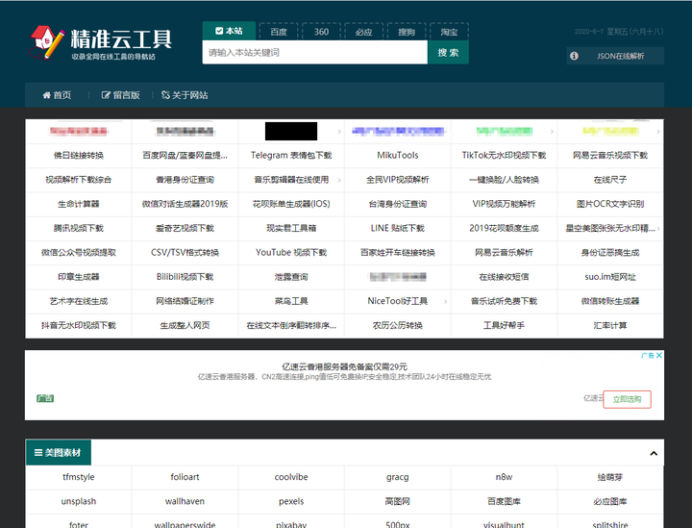
Task: Open 在线尺子 tool link
Action: tap(610, 180)
